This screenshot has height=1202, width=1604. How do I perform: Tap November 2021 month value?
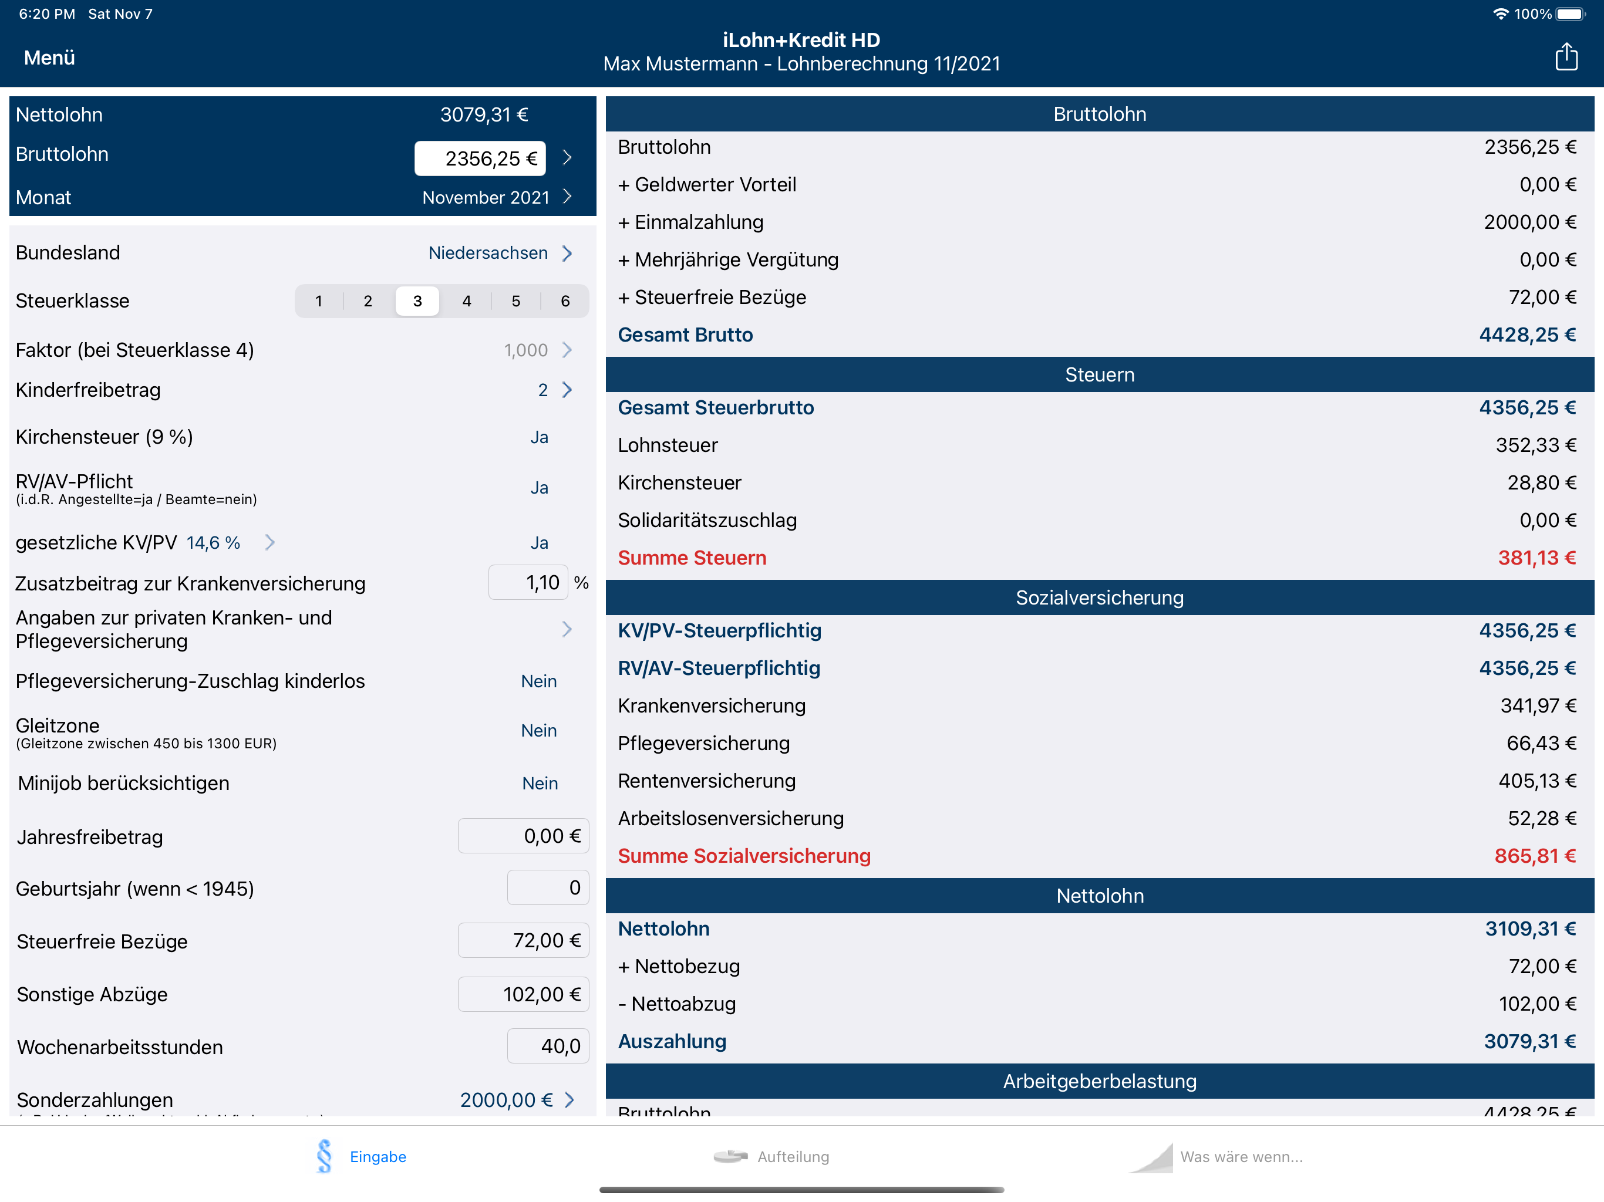pos(486,197)
